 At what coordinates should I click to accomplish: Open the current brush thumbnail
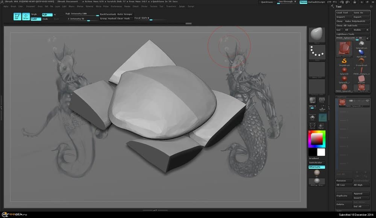click(x=317, y=35)
